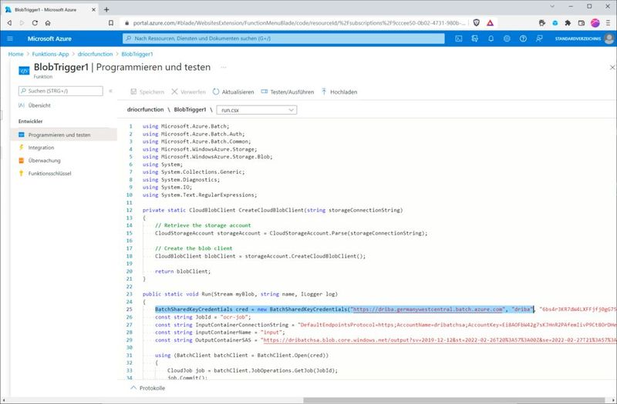Click line 26 const string JobId
This screenshot has width=617, height=404.
(x=203, y=317)
